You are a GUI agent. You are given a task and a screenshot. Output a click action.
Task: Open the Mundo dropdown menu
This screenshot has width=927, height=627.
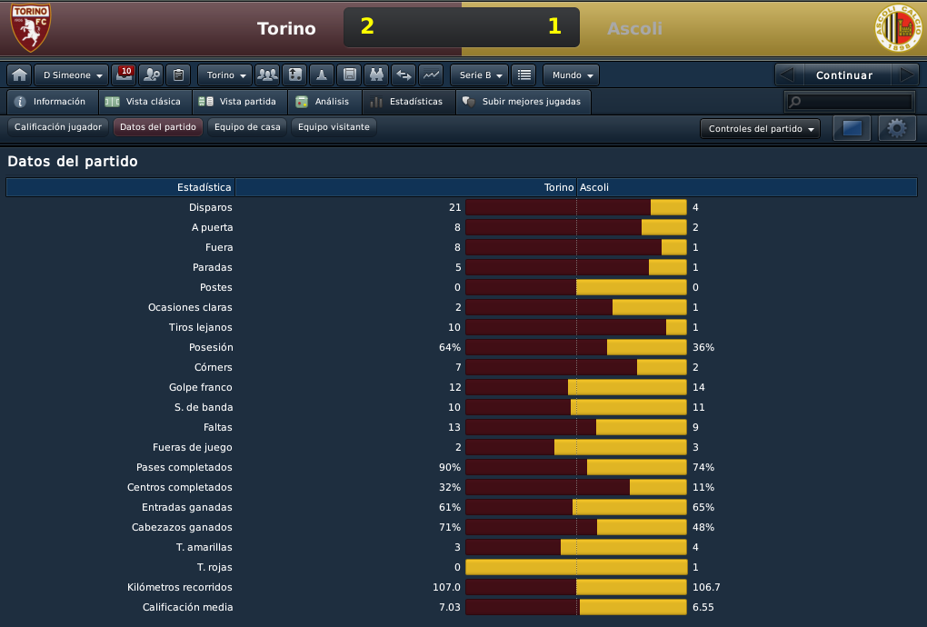571,75
